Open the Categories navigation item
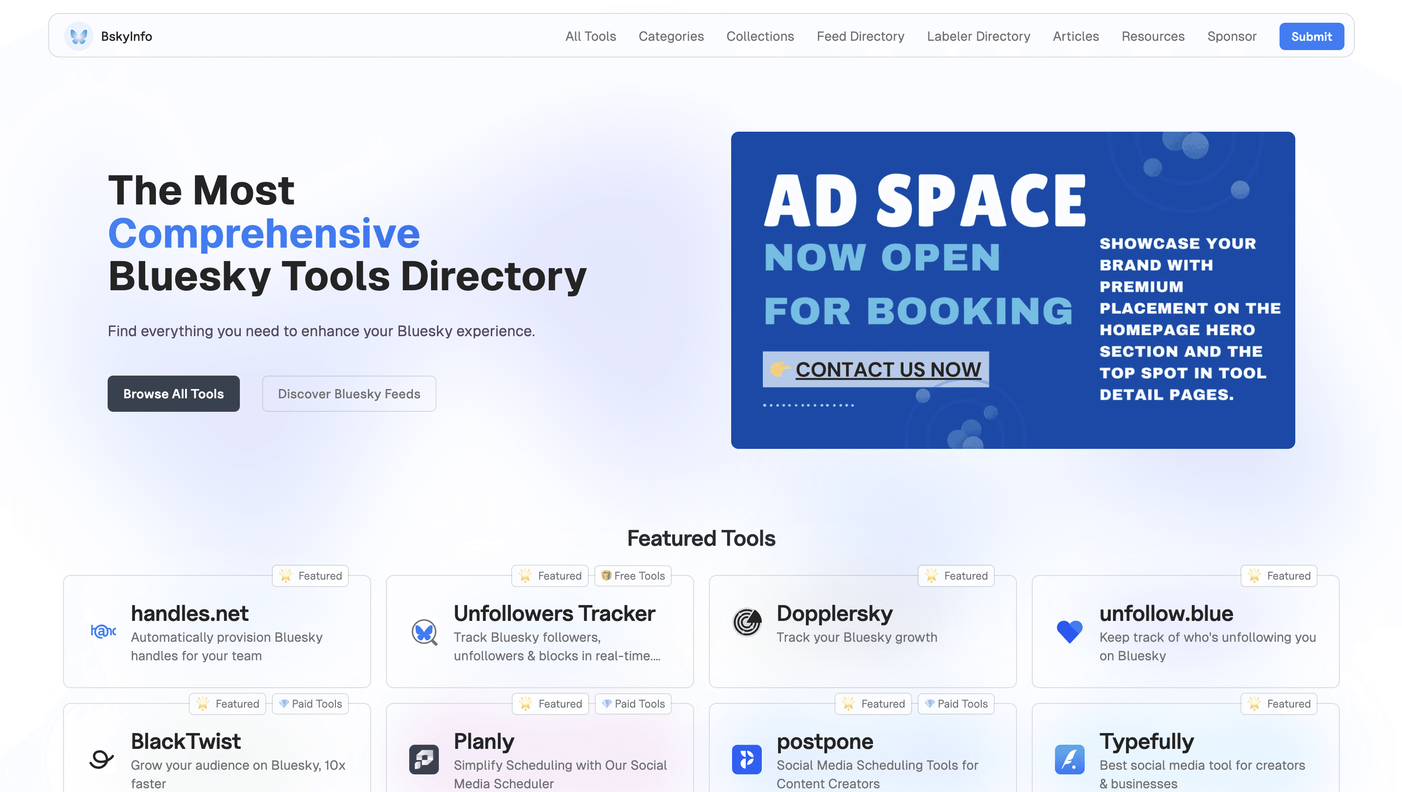Screen dimensions: 1402x792 point(671,37)
